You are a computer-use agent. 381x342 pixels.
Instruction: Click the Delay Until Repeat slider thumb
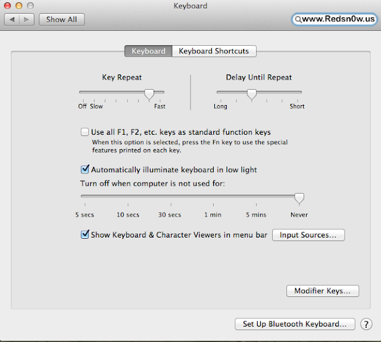252,94
